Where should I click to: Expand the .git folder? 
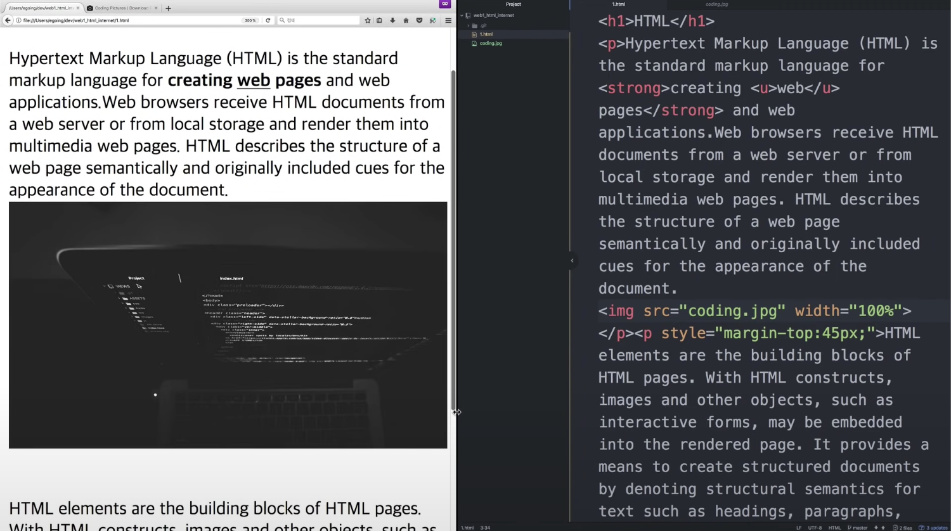pyautogui.click(x=469, y=25)
